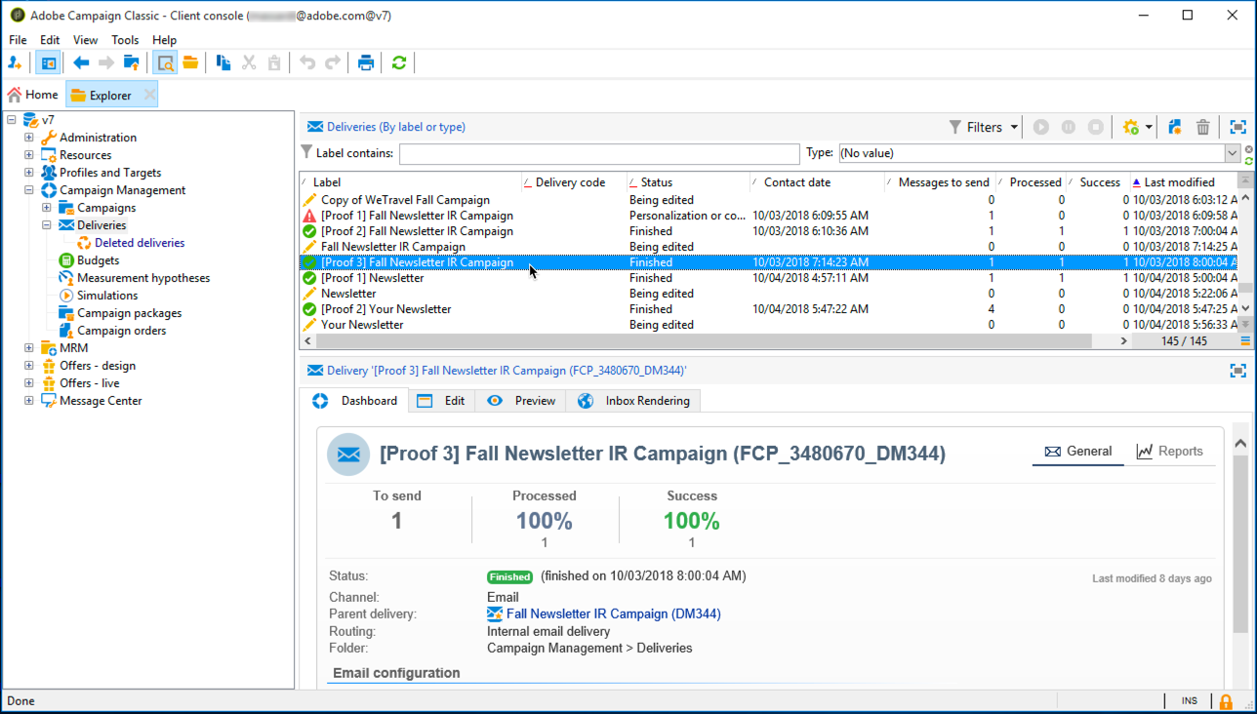Select the Campaign orders document icon
The image size is (1257, 714).
point(66,331)
